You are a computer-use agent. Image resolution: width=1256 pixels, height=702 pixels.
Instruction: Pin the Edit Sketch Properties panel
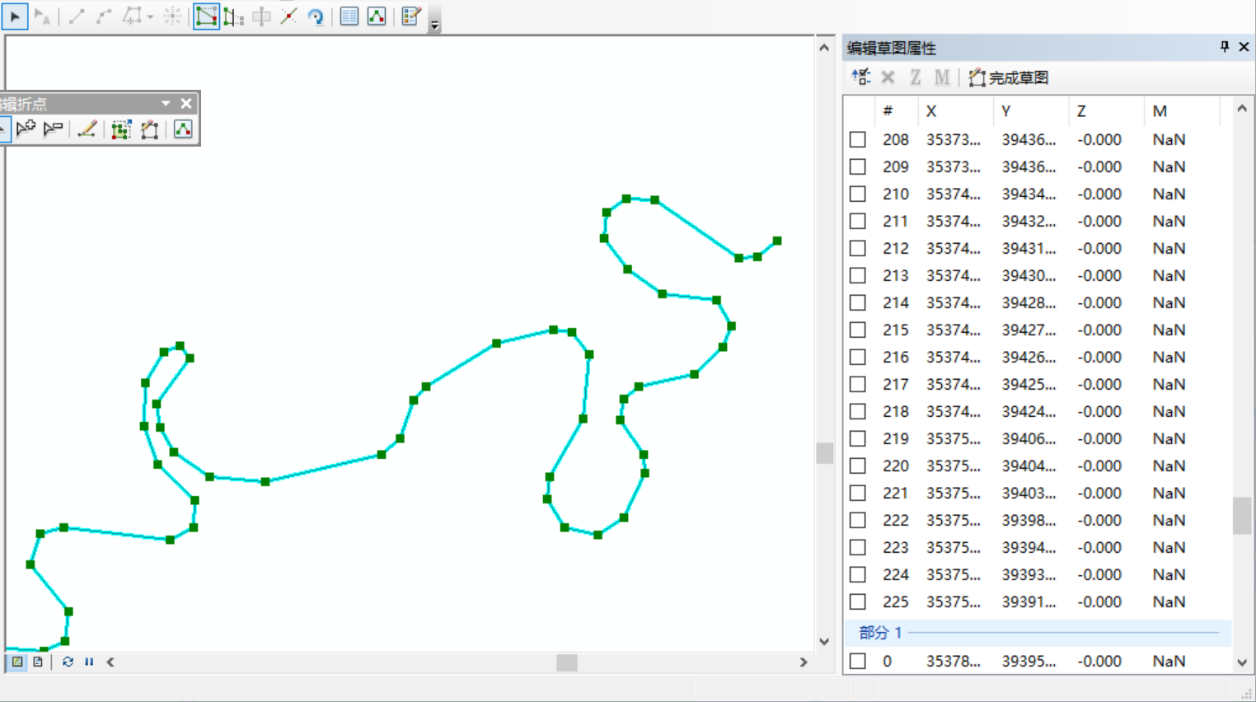(x=1225, y=47)
